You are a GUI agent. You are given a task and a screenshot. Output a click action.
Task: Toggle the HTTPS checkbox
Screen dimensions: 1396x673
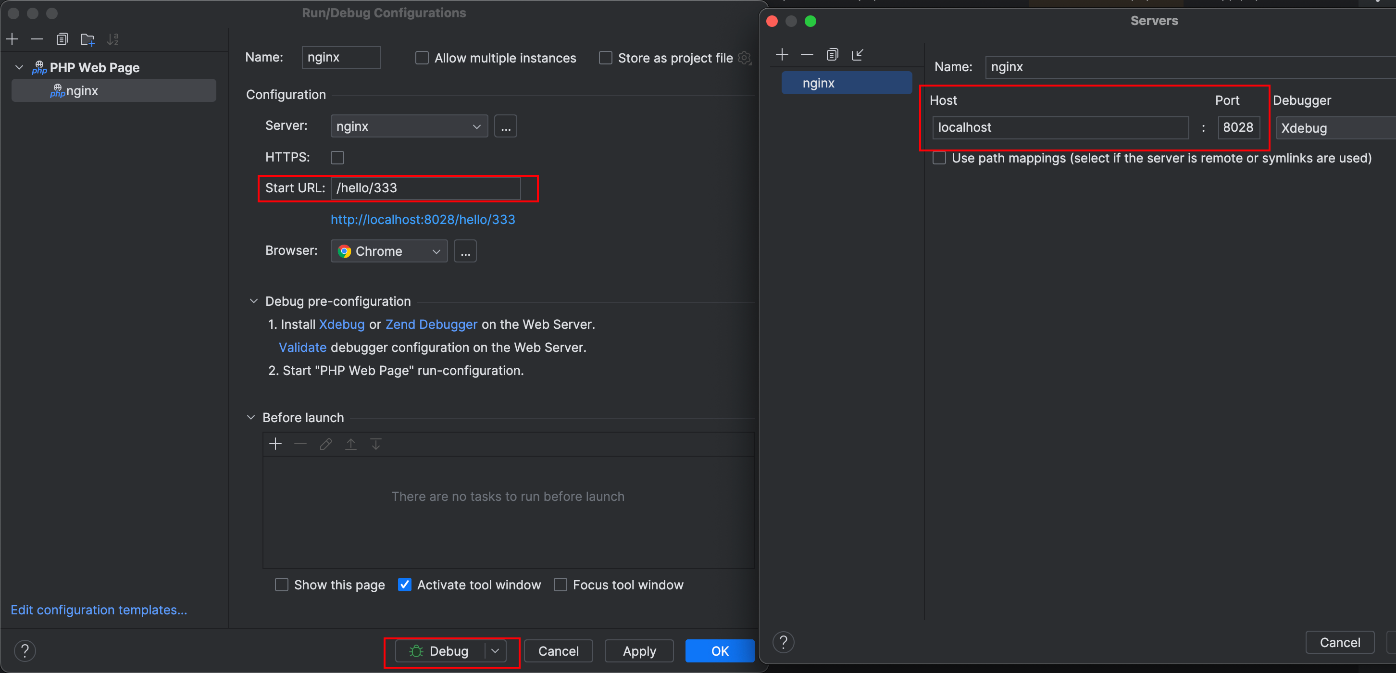(337, 158)
